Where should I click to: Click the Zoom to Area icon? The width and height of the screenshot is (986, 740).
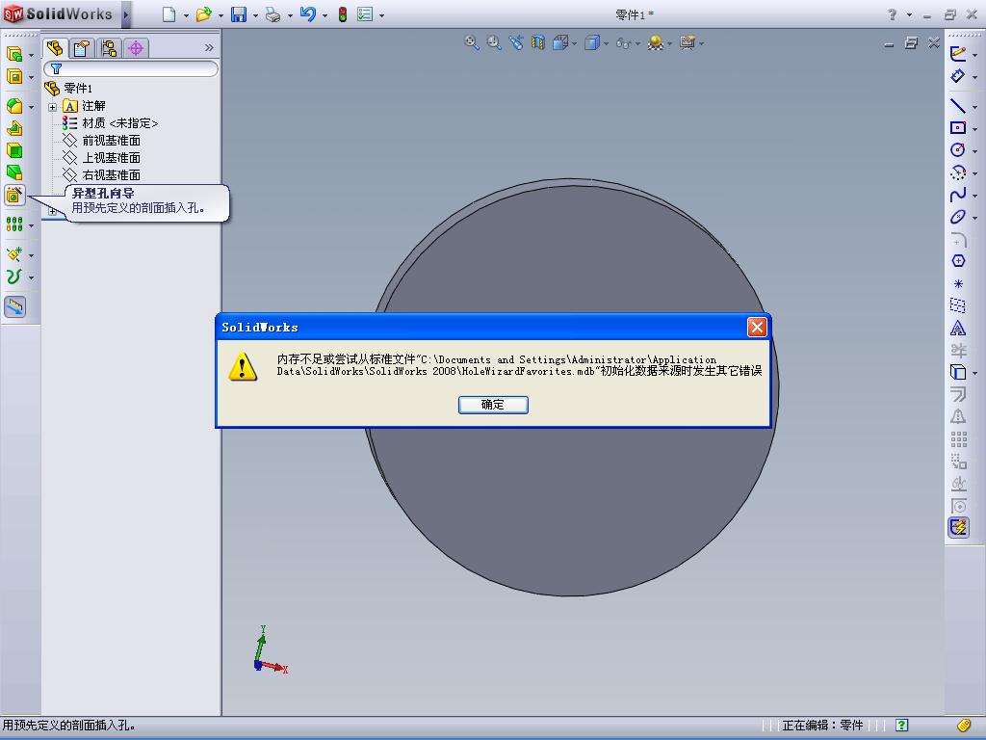[x=494, y=42]
